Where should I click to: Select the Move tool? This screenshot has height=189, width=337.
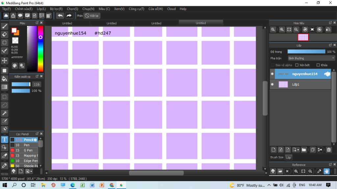[x=5, y=61]
